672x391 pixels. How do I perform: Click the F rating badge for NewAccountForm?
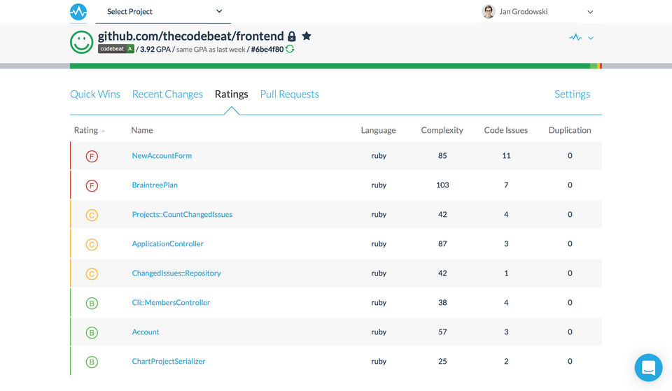coord(92,156)
